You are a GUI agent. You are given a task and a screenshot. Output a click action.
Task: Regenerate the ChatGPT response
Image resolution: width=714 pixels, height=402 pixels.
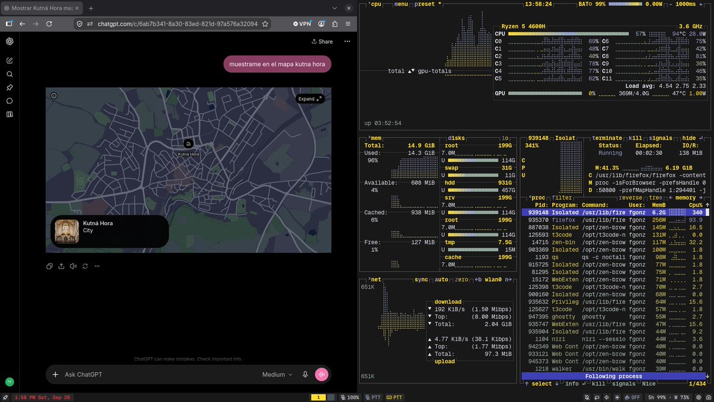(85, 266)
